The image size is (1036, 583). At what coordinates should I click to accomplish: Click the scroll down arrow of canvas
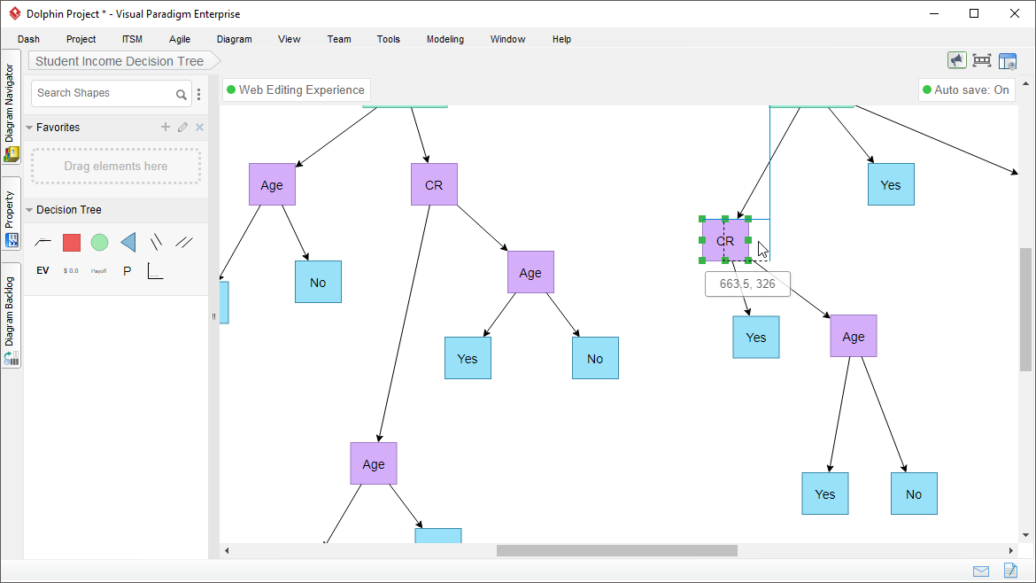pos(1025,535)
